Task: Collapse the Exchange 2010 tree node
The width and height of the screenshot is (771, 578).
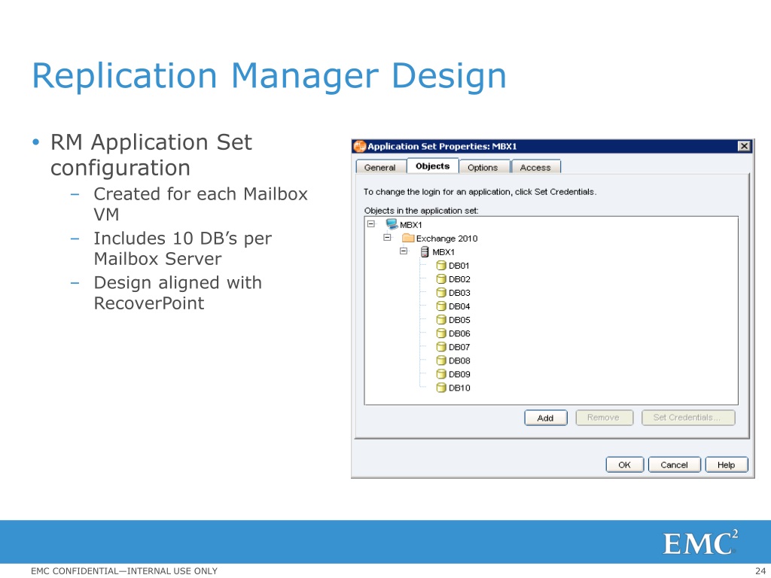Action: tap(388, 237)
